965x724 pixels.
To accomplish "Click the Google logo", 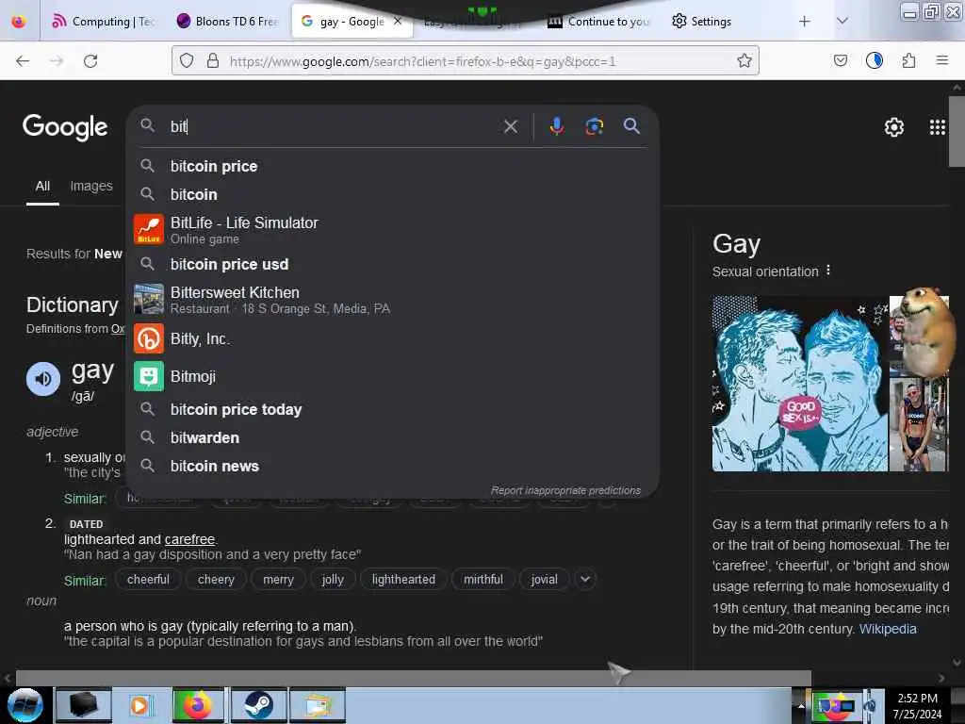I will tap(65, 127).
